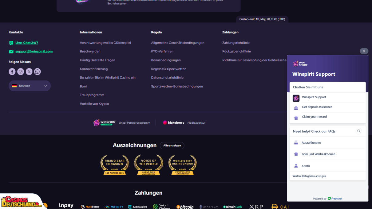Click the DAI payment logo
This screenshot has width=372, height=209.
pos(280,207)
